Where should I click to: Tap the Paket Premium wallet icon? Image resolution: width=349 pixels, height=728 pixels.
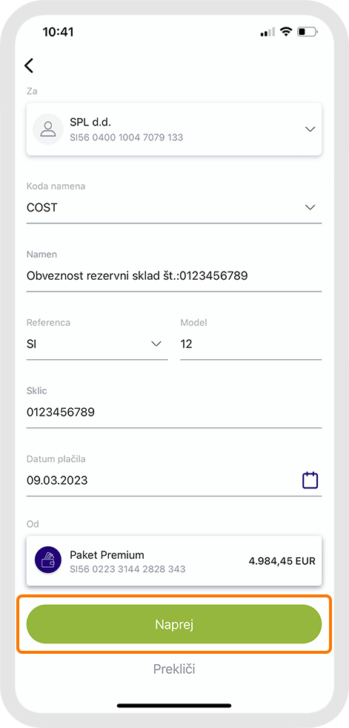click(x=48, y=561)
